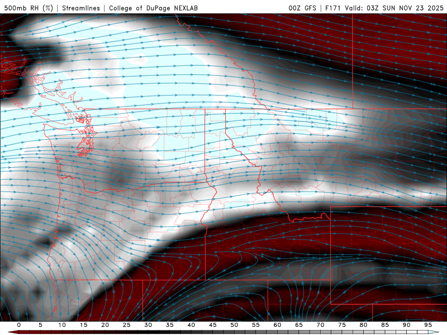The height and width of the screenshot is (335, 447).
Task: Select the "95" value on the RH legend
Action: tap(428, 325)
